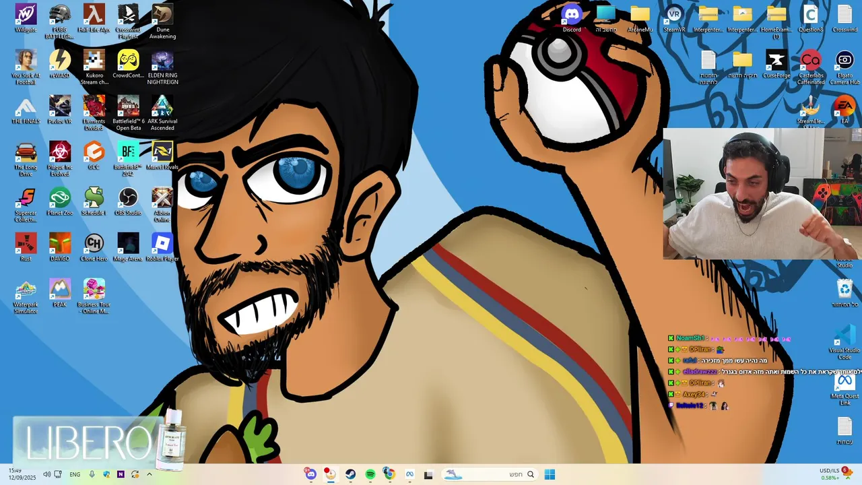The height and width of the screenshot is (485, 862).
Task: Select the Elements Divided icon
Action: (x=94, y=112)
